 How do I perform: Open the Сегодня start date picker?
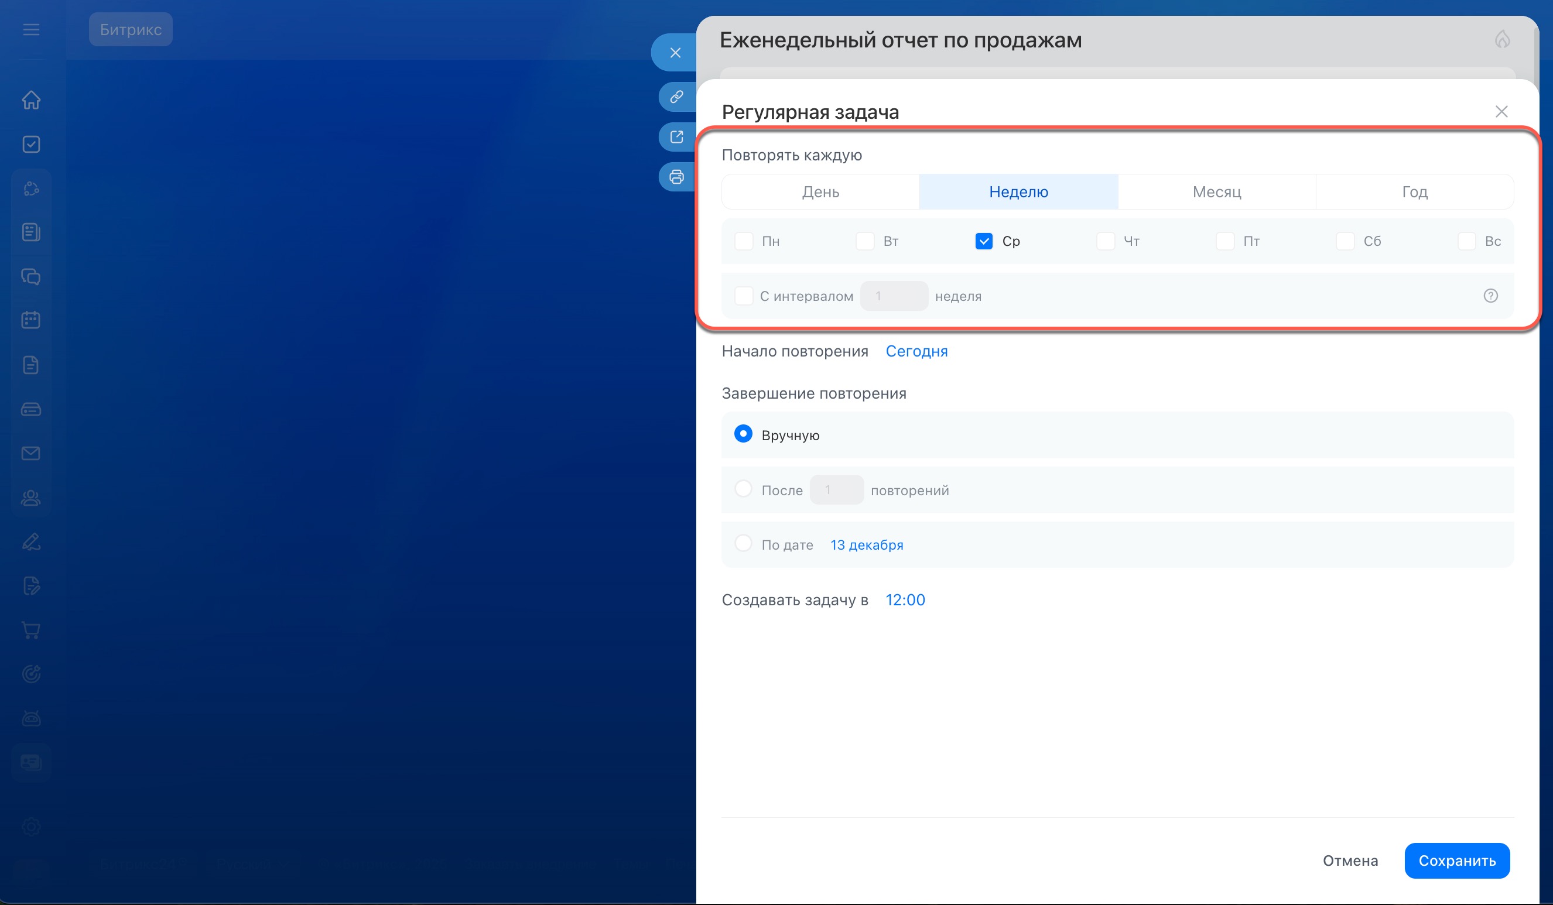[916, 351]
